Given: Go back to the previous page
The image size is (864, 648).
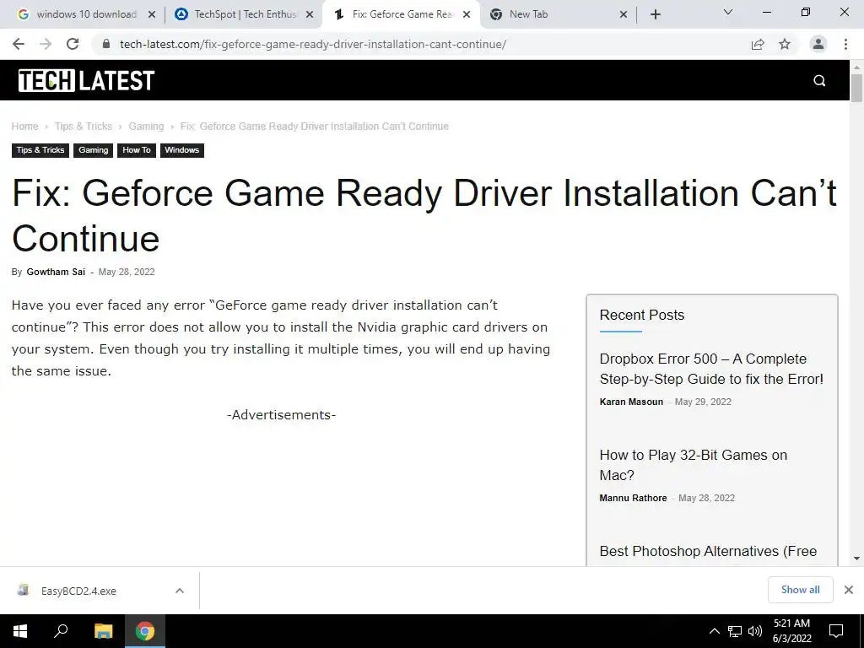Looking at the screenshot, I should pyautogui.click(x=19, y=44).
